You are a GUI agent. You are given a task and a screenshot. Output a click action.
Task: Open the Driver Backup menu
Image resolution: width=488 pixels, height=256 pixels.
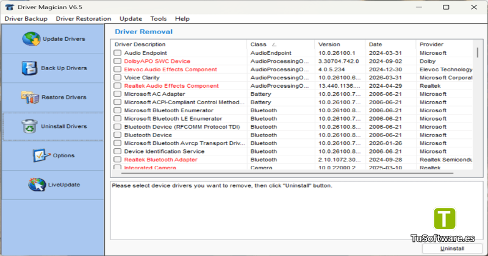(x=26, y=19)
